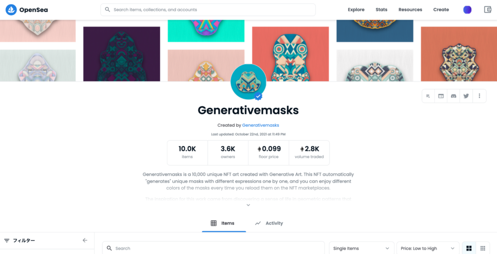Open the Price: Low to High dropdown
The width and height of the screenshot is (497, 254).
click(428, 248)
